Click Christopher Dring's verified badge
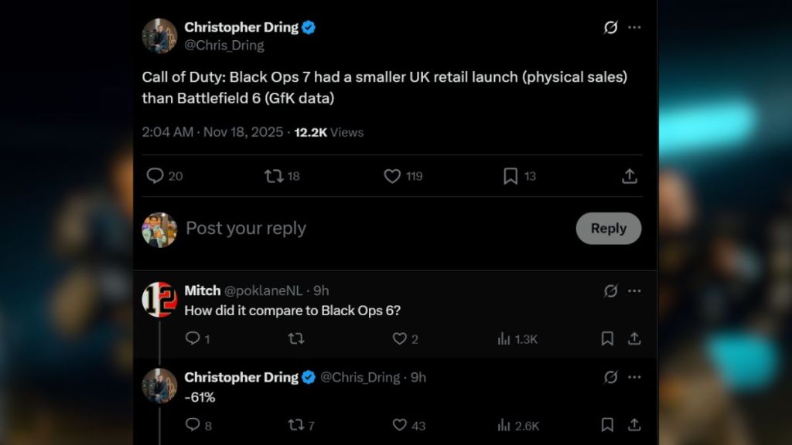Viewport: 792px width, 445px height. click(309, 26)
